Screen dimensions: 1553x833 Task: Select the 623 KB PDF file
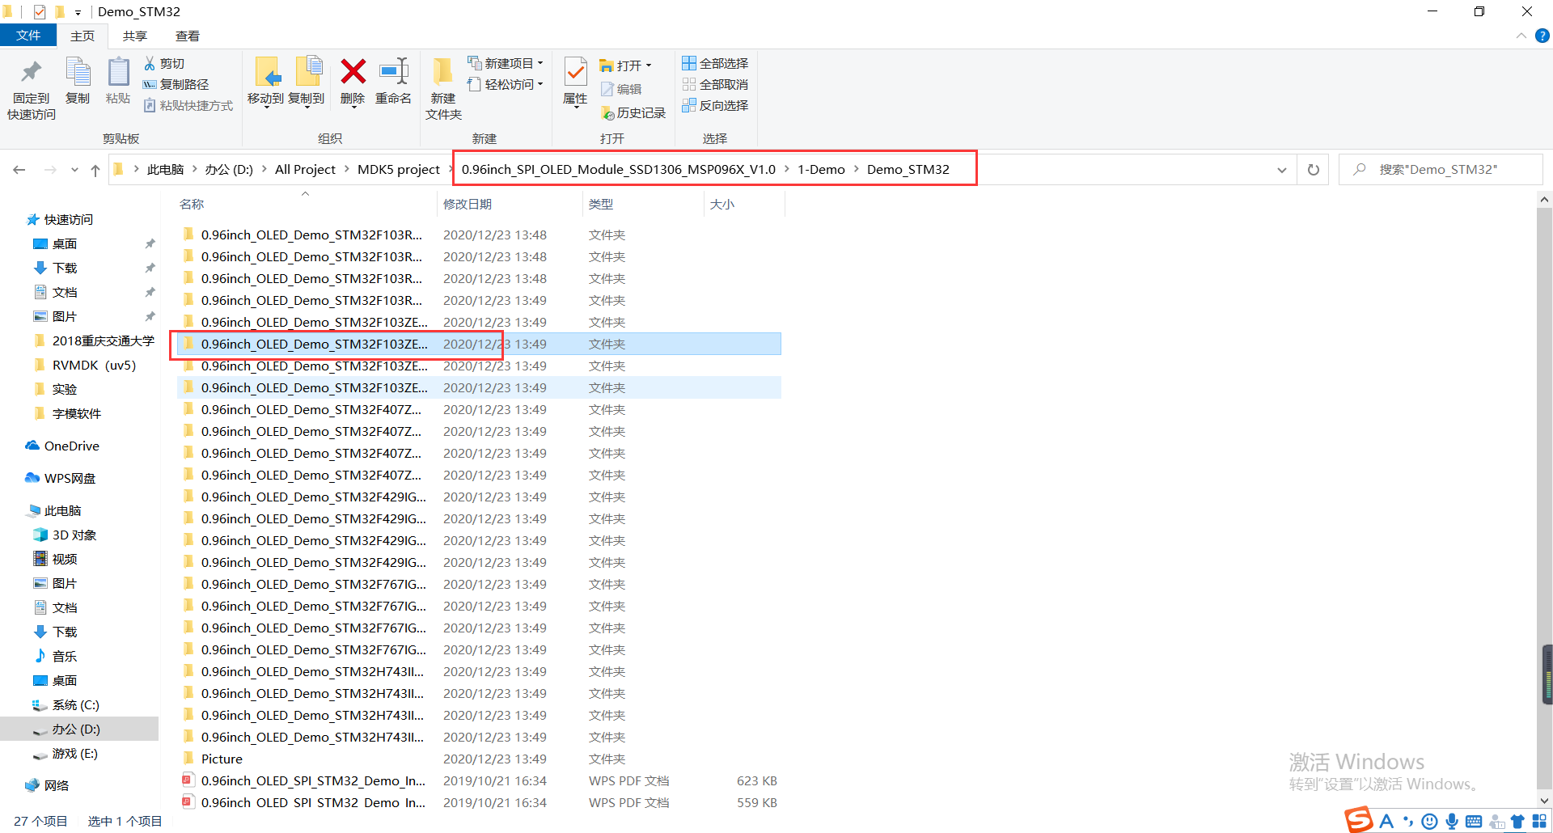479,780
